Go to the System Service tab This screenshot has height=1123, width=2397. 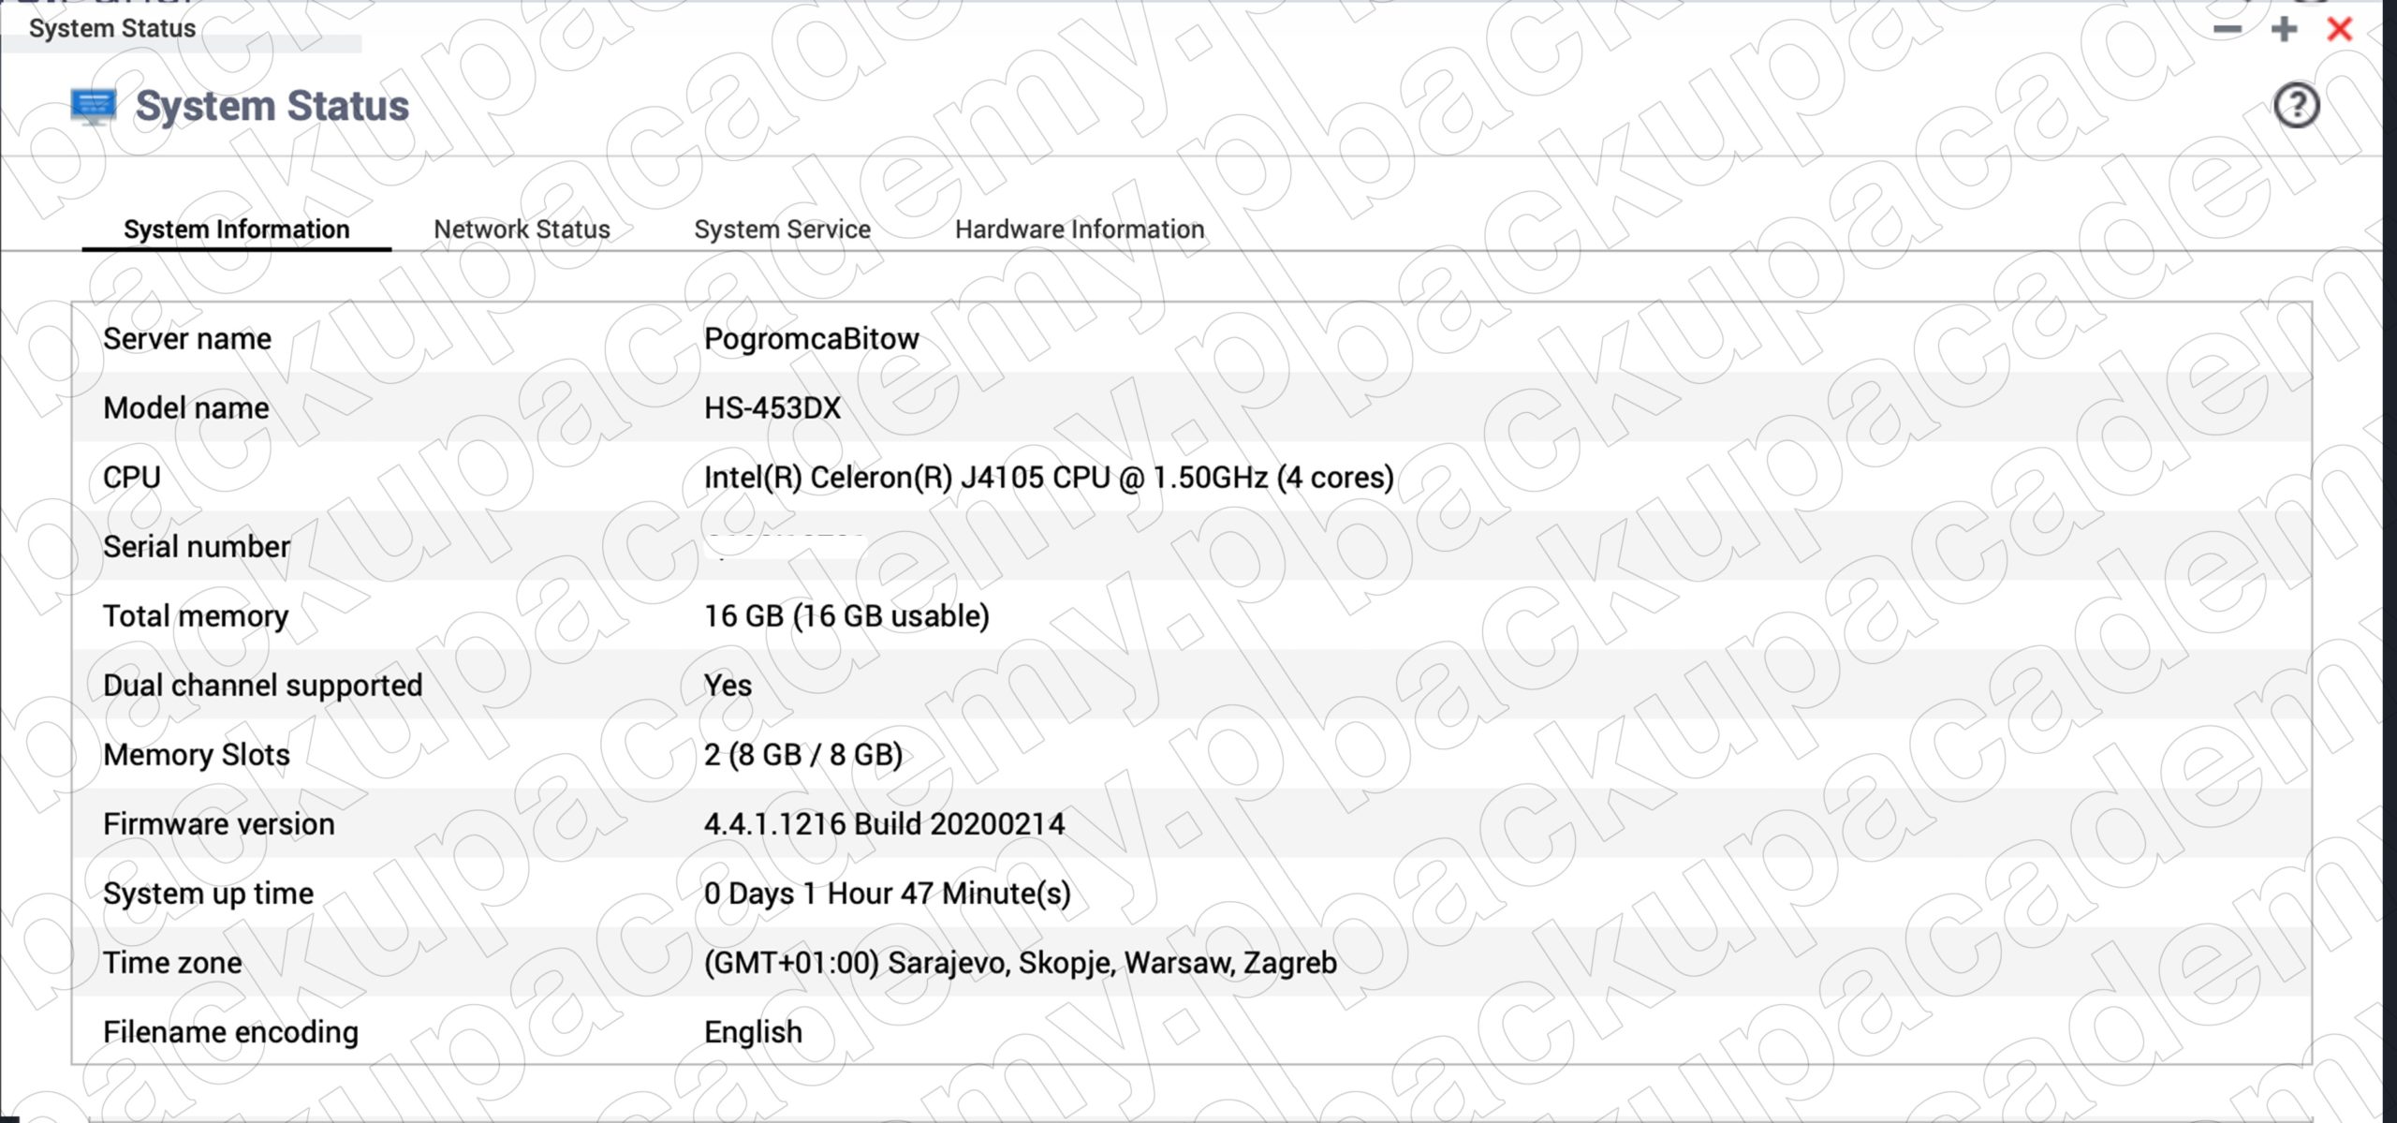click(782, 229)
